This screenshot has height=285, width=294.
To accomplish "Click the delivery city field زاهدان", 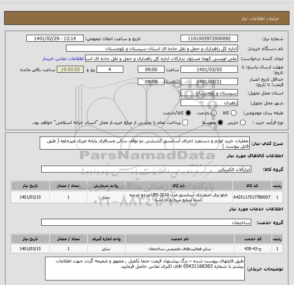I will [209, 103].
